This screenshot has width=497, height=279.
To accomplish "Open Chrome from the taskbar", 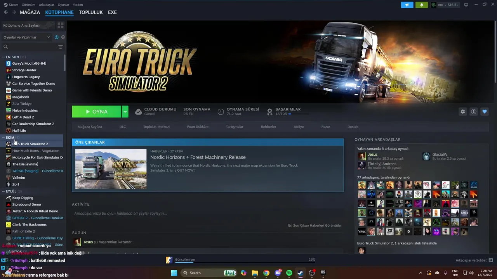I will (x=266, y=273).
